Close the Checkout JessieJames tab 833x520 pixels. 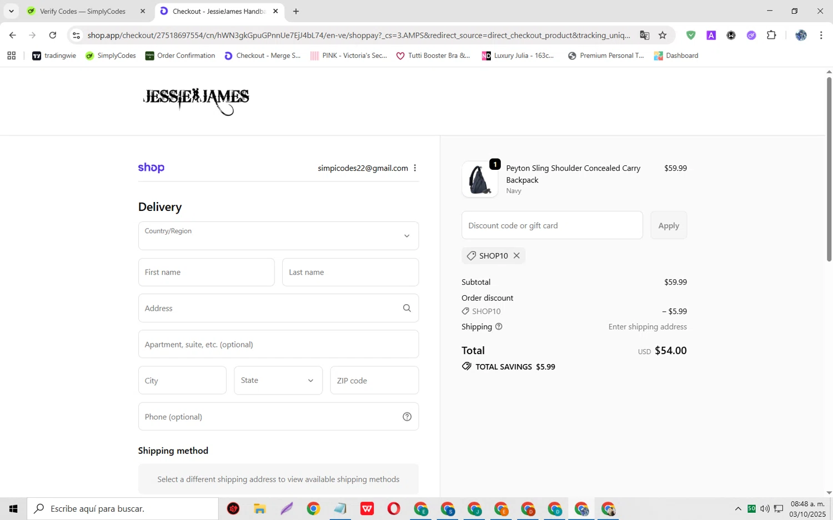coord(275,11)
